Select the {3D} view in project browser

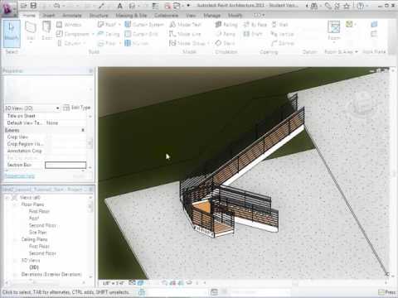click(34, 267)
